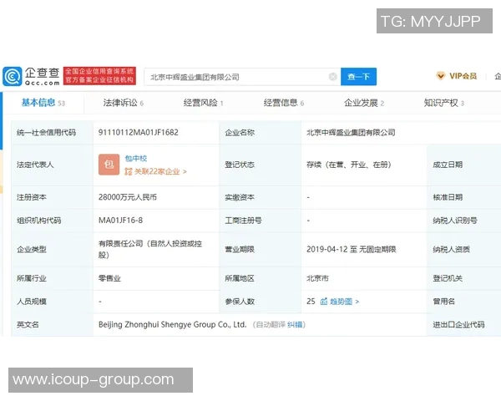Select the 纳税人资质 label
Viewport: 501px width, 401px height.
coord(451,249)
